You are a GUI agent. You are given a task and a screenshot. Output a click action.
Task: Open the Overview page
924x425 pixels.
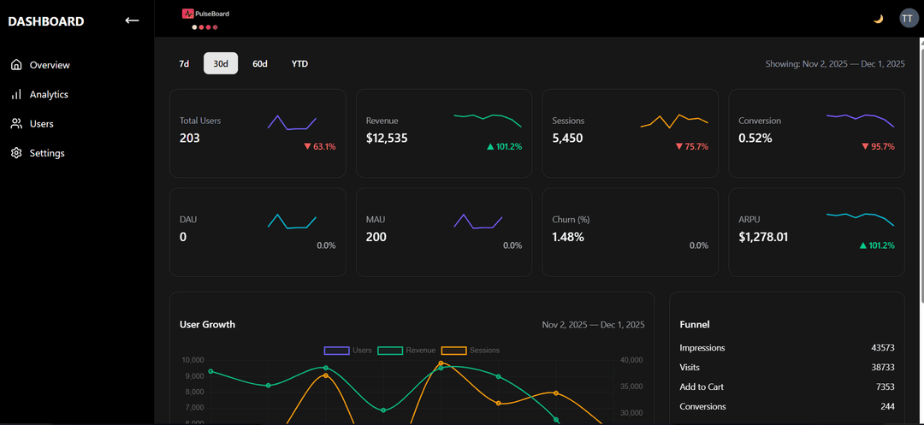[x=50, y=65]
